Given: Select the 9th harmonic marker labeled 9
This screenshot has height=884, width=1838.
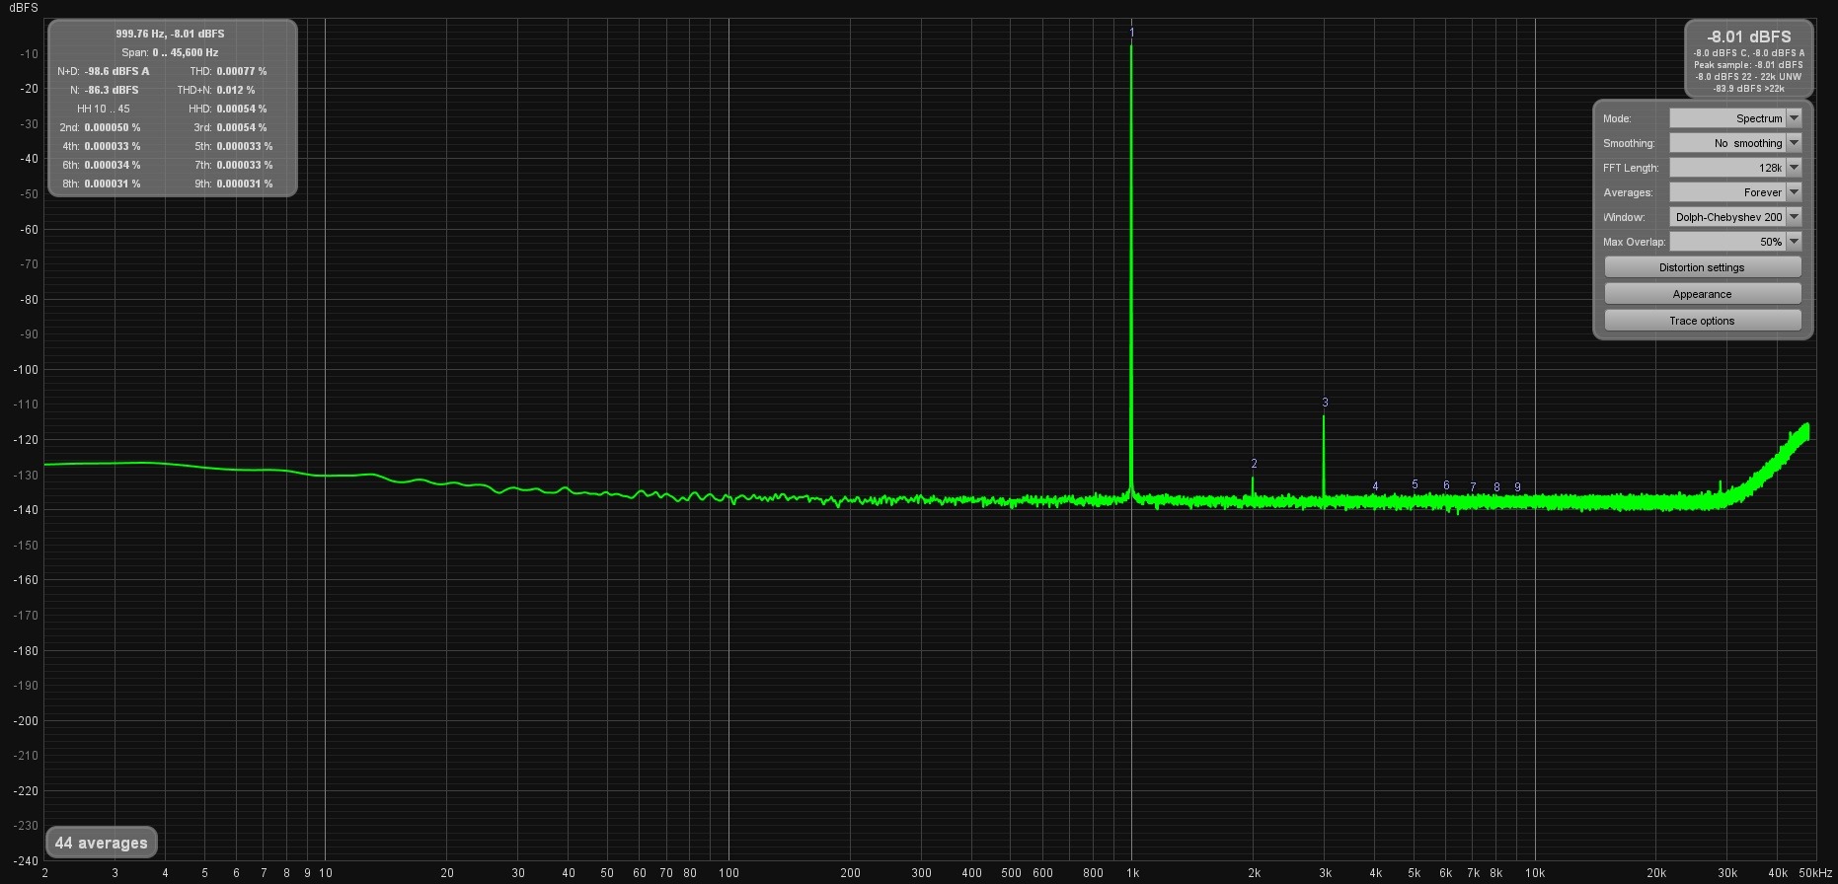Looking at the screenshot, I should tap(1517, 487).
